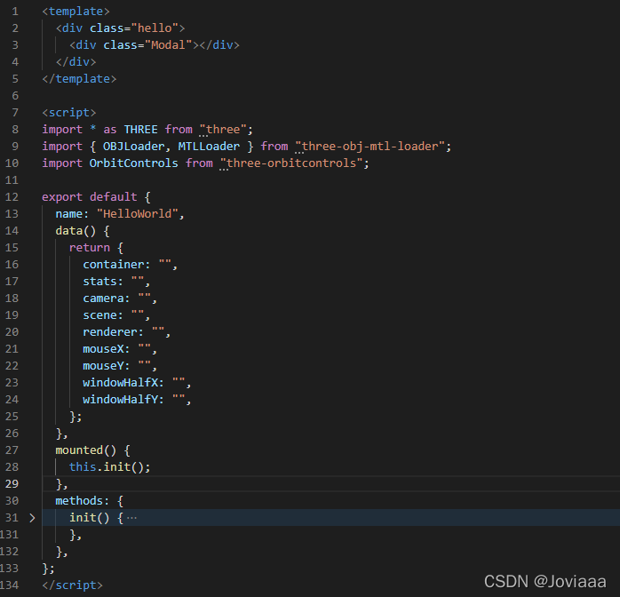Click the THREE identifier
The width and height of the screenshot is (620, 597).
140,130
